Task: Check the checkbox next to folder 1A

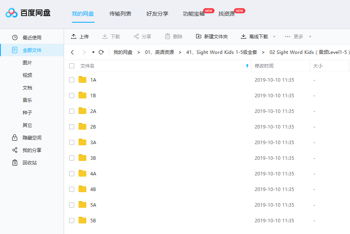Action: 71,80
